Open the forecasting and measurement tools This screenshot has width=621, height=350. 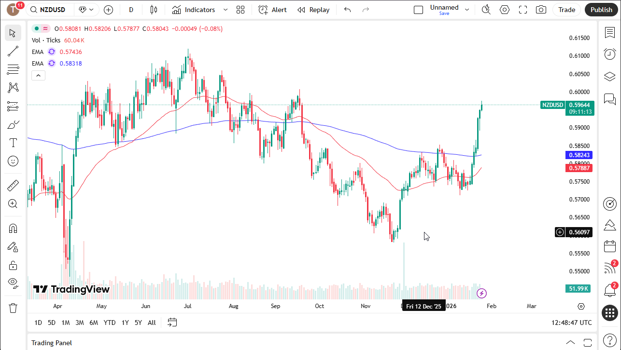click(13, 106)
